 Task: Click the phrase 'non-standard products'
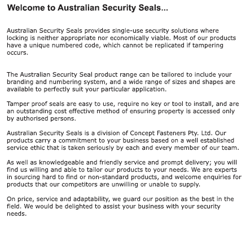(x=122, y=177)
